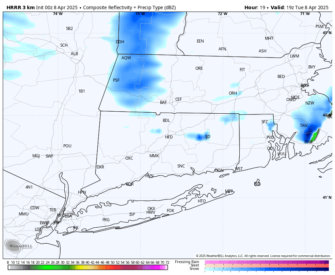
Task: Click the WeatherBELL logo in the corner
Action: pos(18,246)
